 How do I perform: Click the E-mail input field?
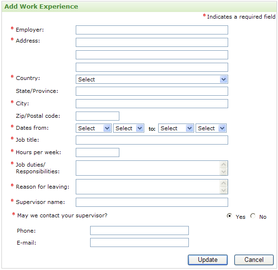139,242
